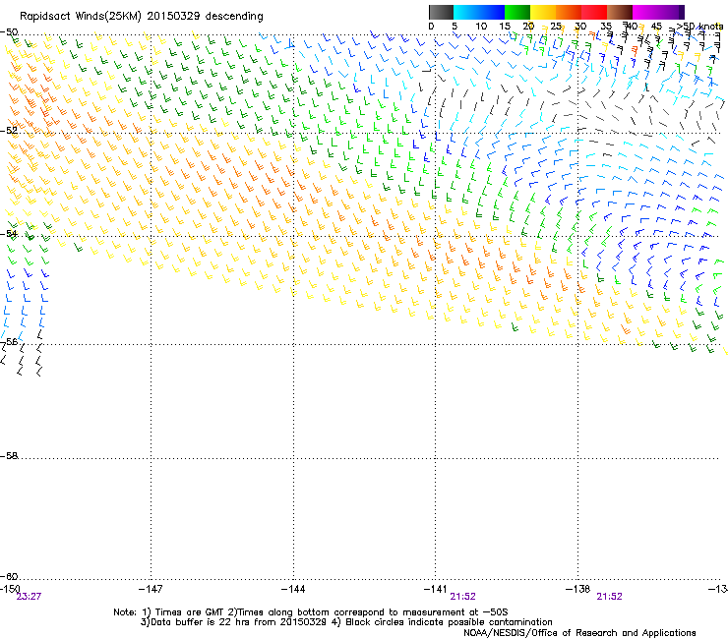The height and width of the screenshot is (639, 728).
Task: Click the '21:52' time stamp below -138
Action: pos(609,597)
